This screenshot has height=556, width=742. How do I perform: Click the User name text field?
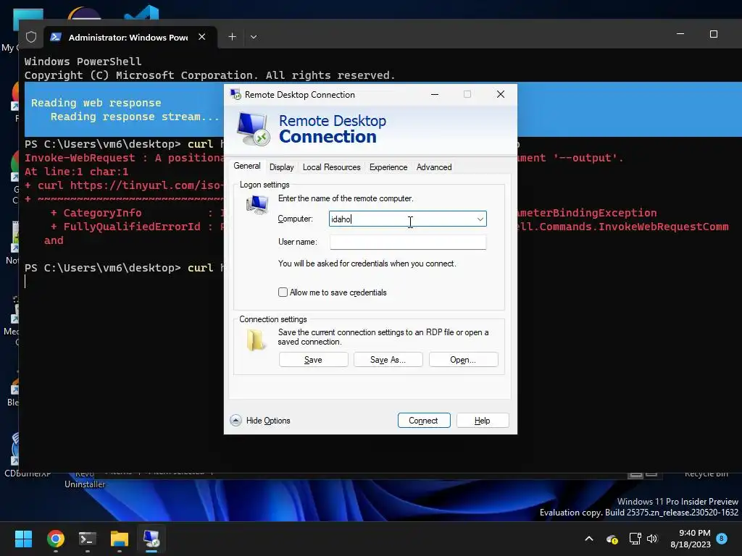point(408,242)
